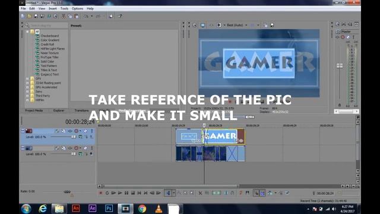Mute the second video track

(x=85, y=148)
